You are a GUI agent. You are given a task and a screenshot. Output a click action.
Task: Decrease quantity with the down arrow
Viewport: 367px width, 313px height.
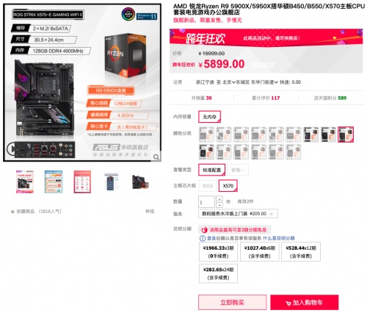click(219, 205)
